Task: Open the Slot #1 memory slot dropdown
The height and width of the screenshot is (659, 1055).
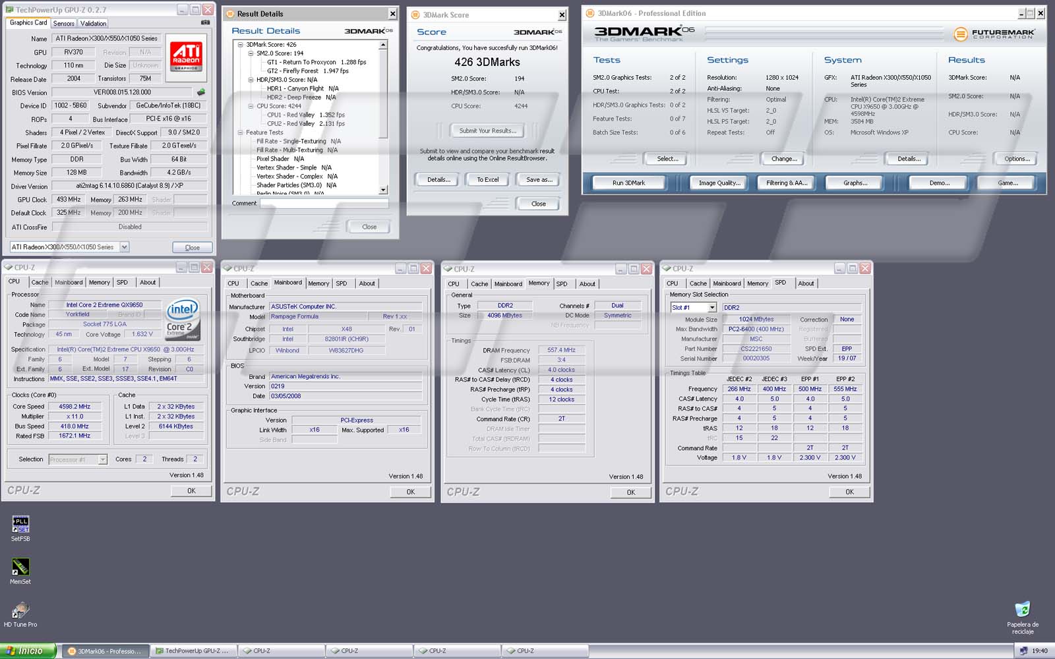Action: click(712, 308)
